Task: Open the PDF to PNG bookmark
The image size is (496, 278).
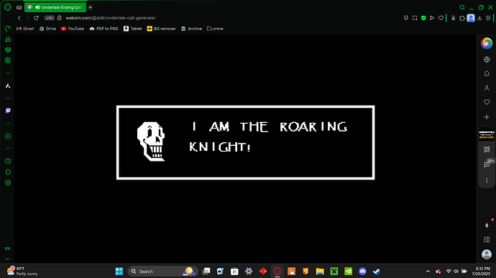Action: point(104,29)
